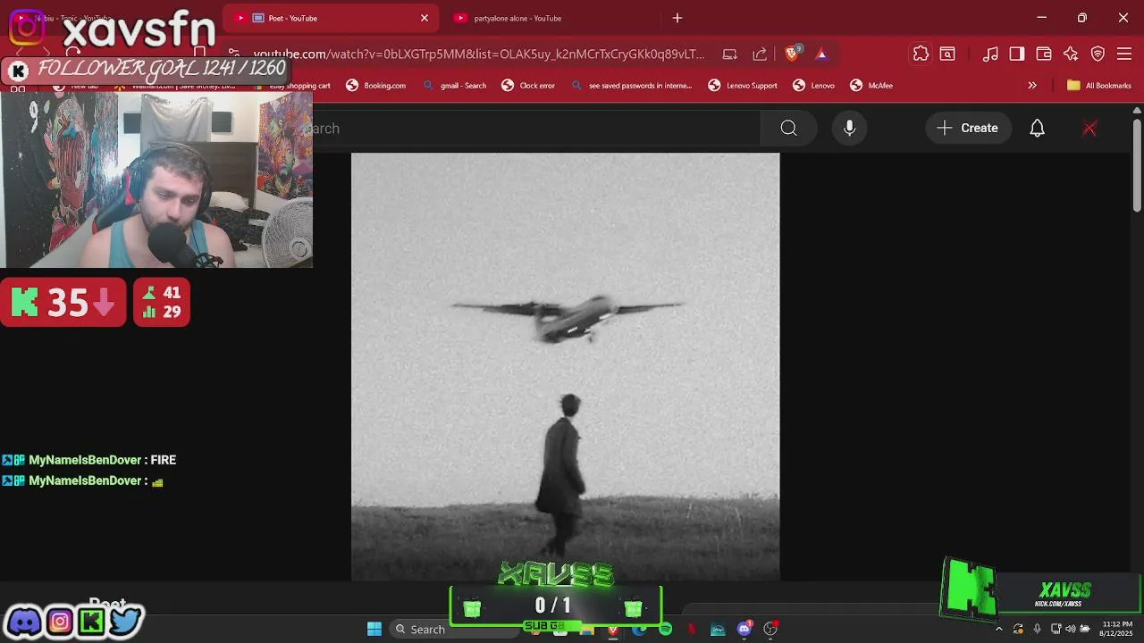This screenshot has width=1144, height=643.
Task: Expand hidden bookmarks chevron
Action: tap(1032, 86)
